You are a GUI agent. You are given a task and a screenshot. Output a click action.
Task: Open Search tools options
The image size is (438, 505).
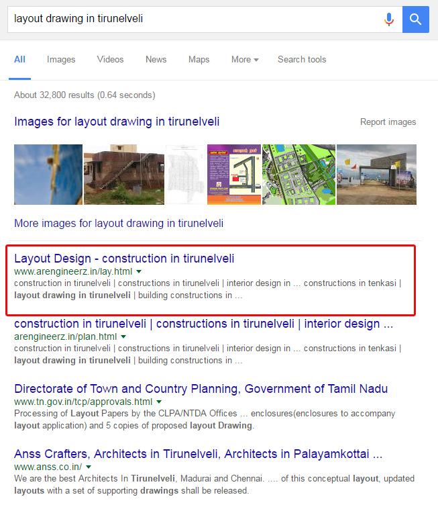pyautogui.click(x=302, y=60)
